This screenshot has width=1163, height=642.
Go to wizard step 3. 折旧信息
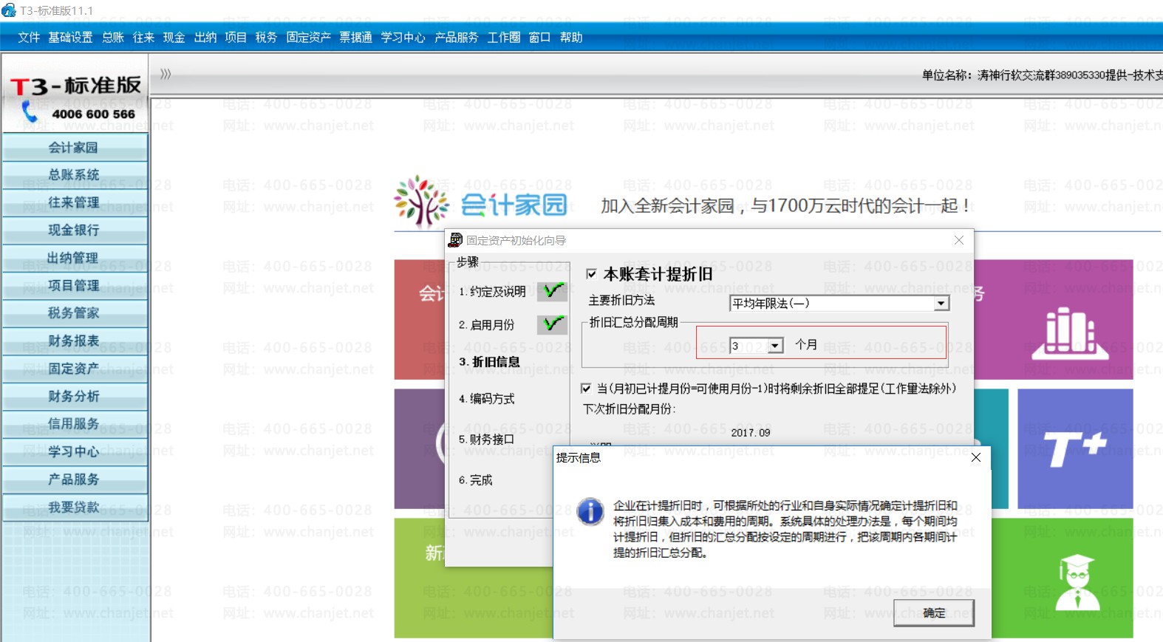tap(489, 362)
